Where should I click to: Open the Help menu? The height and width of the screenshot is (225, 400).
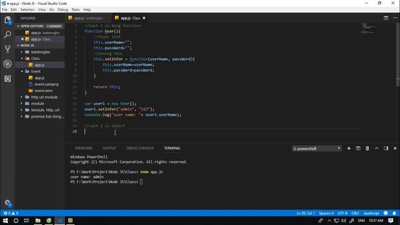click(x=87, y=9)
